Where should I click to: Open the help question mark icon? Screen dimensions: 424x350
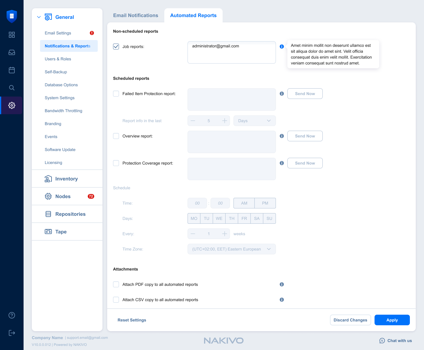pyautogui.click(x=12, y=315)
